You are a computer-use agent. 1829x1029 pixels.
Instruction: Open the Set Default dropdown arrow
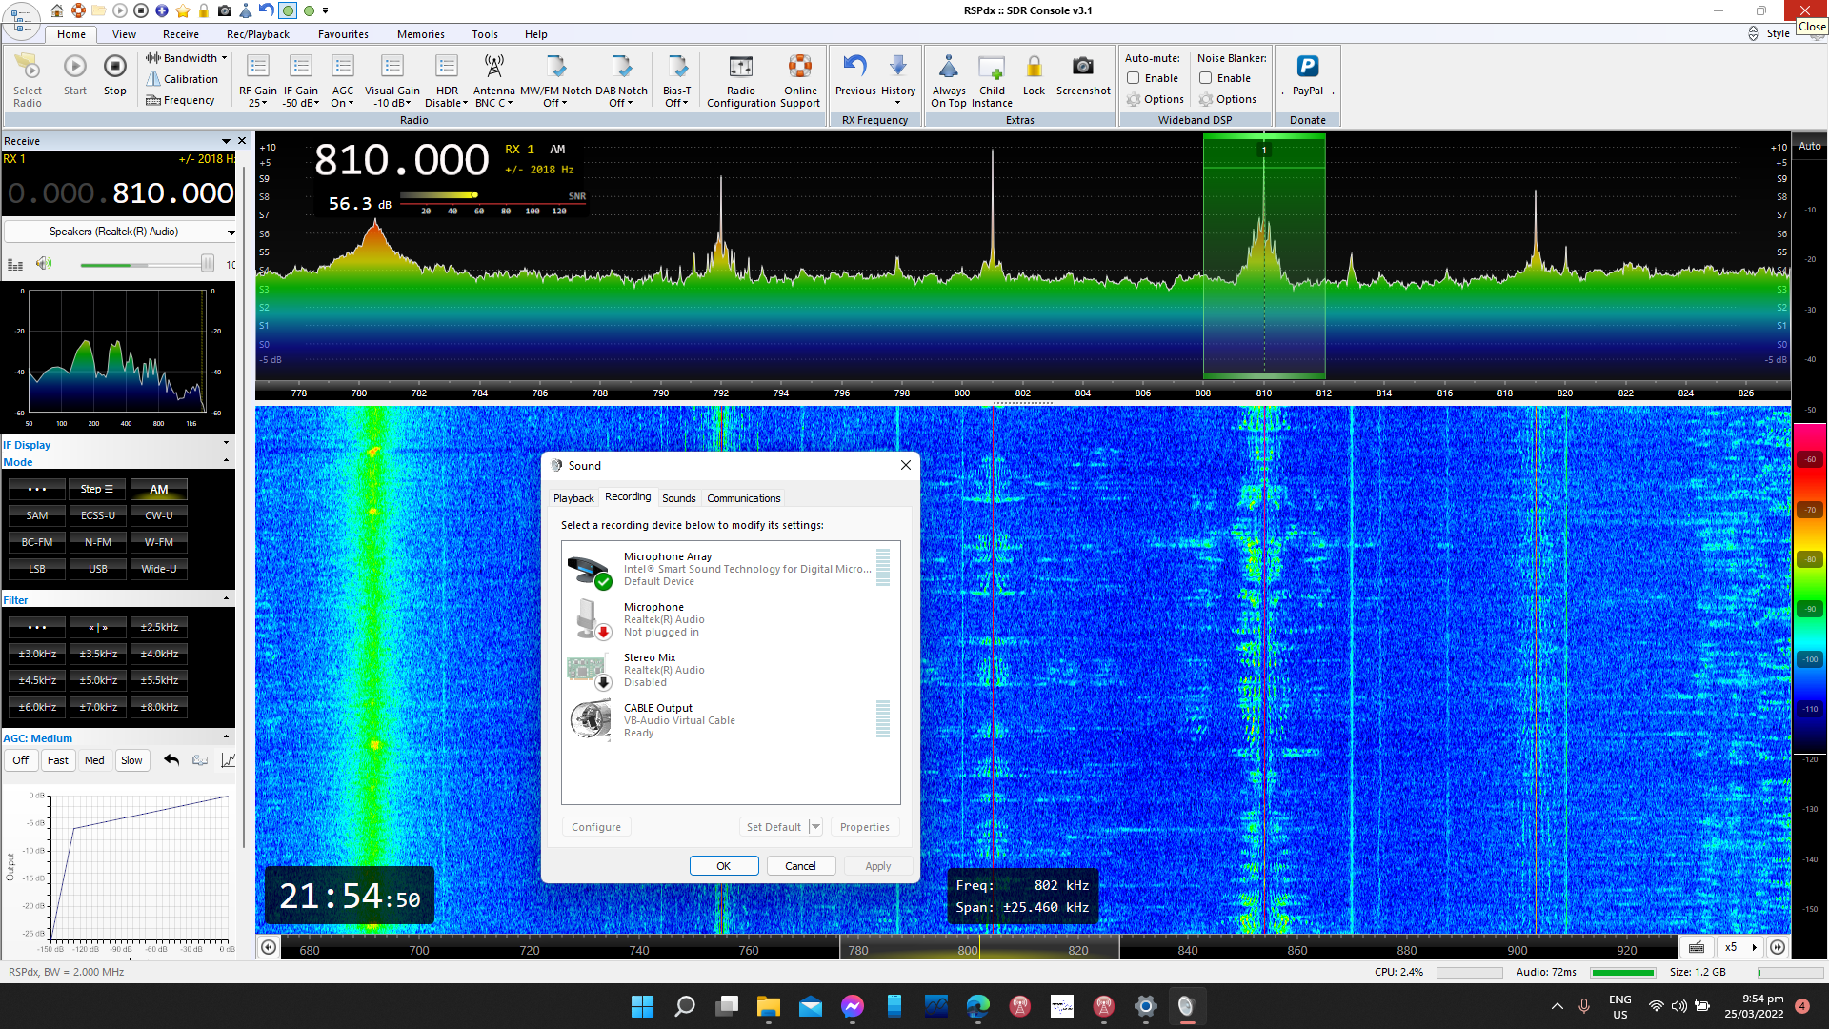815,827
